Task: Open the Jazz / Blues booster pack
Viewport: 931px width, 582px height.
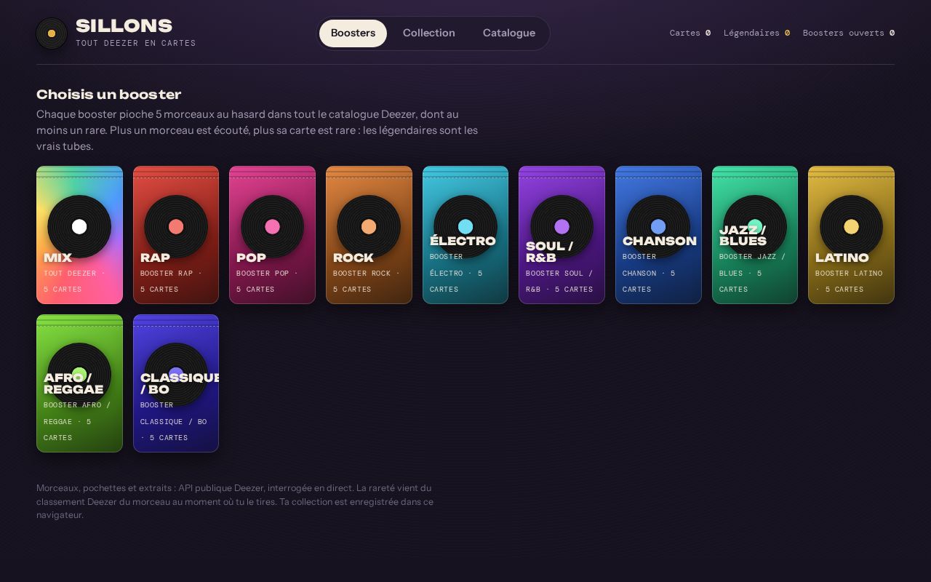Action: [755, 235]
